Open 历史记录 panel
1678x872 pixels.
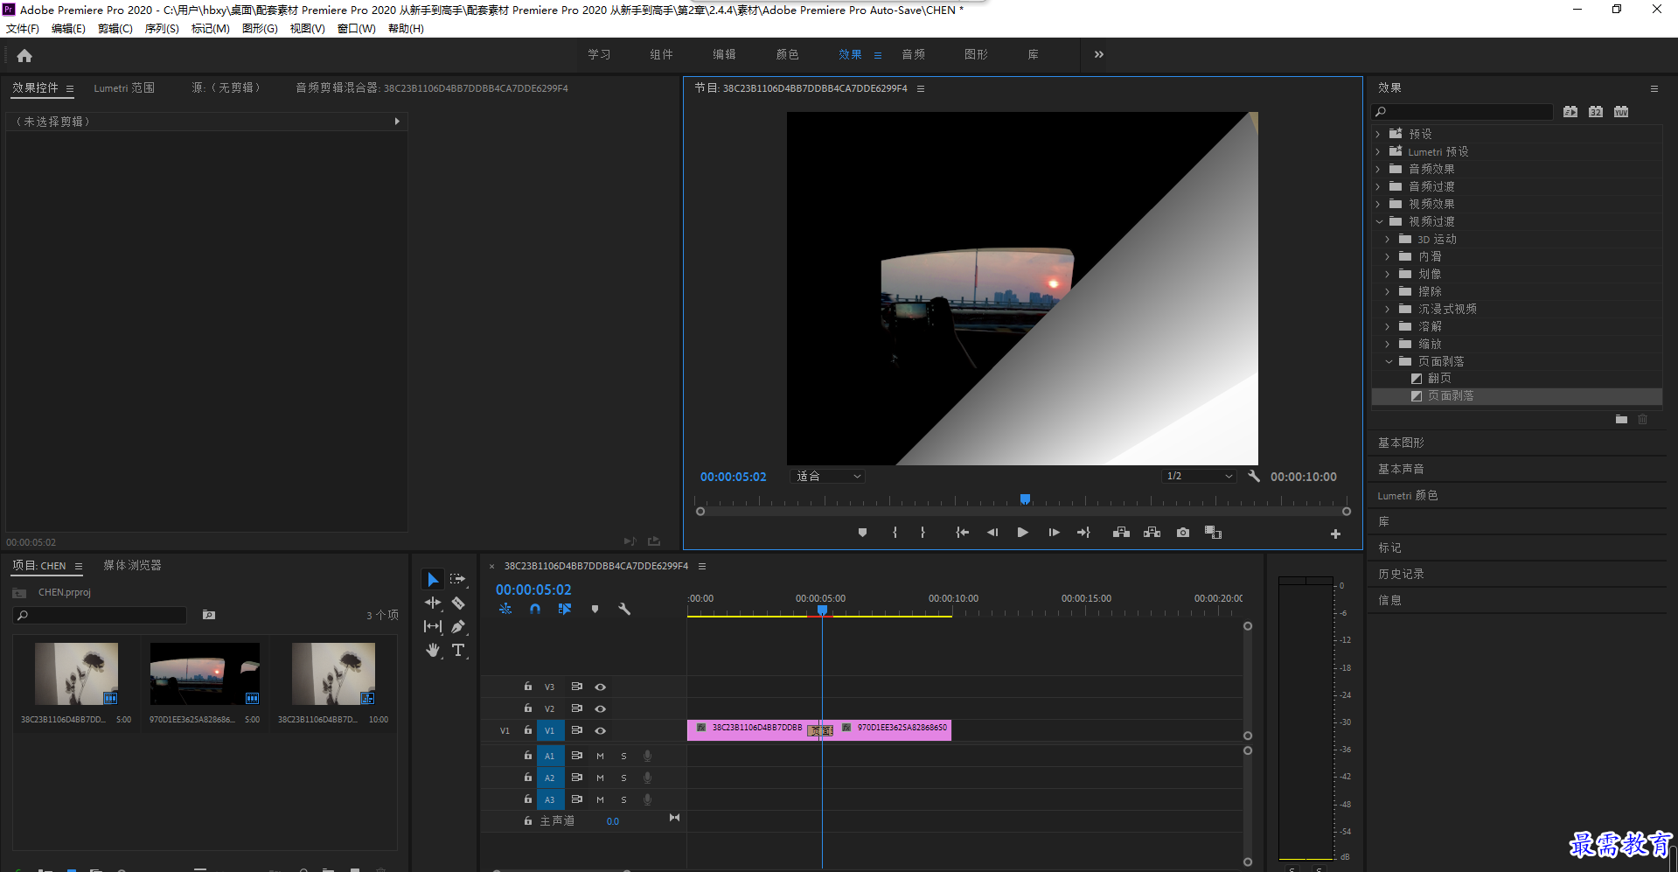[x=1401, y=575]
